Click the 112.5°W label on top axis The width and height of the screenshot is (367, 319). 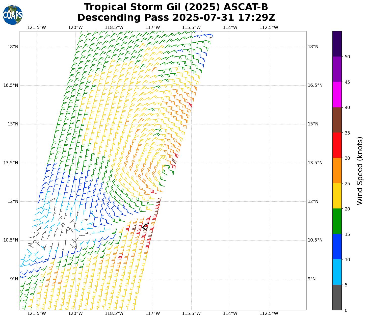coord(269,28)
